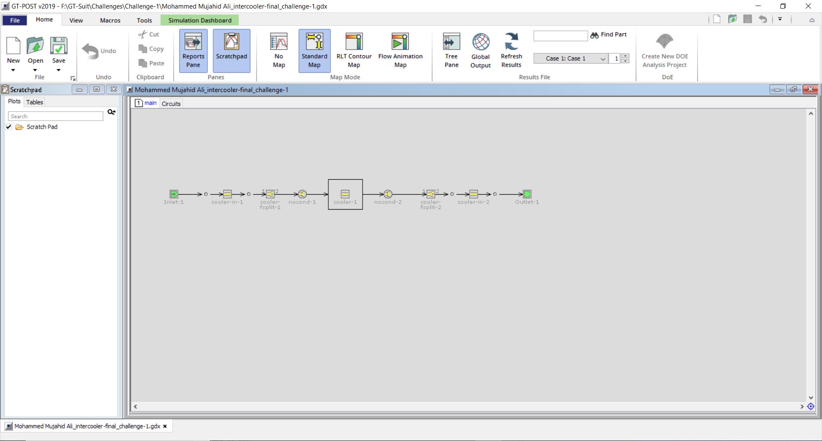Click Refresh Results
The image size is (822, 441).
[511, 50]
